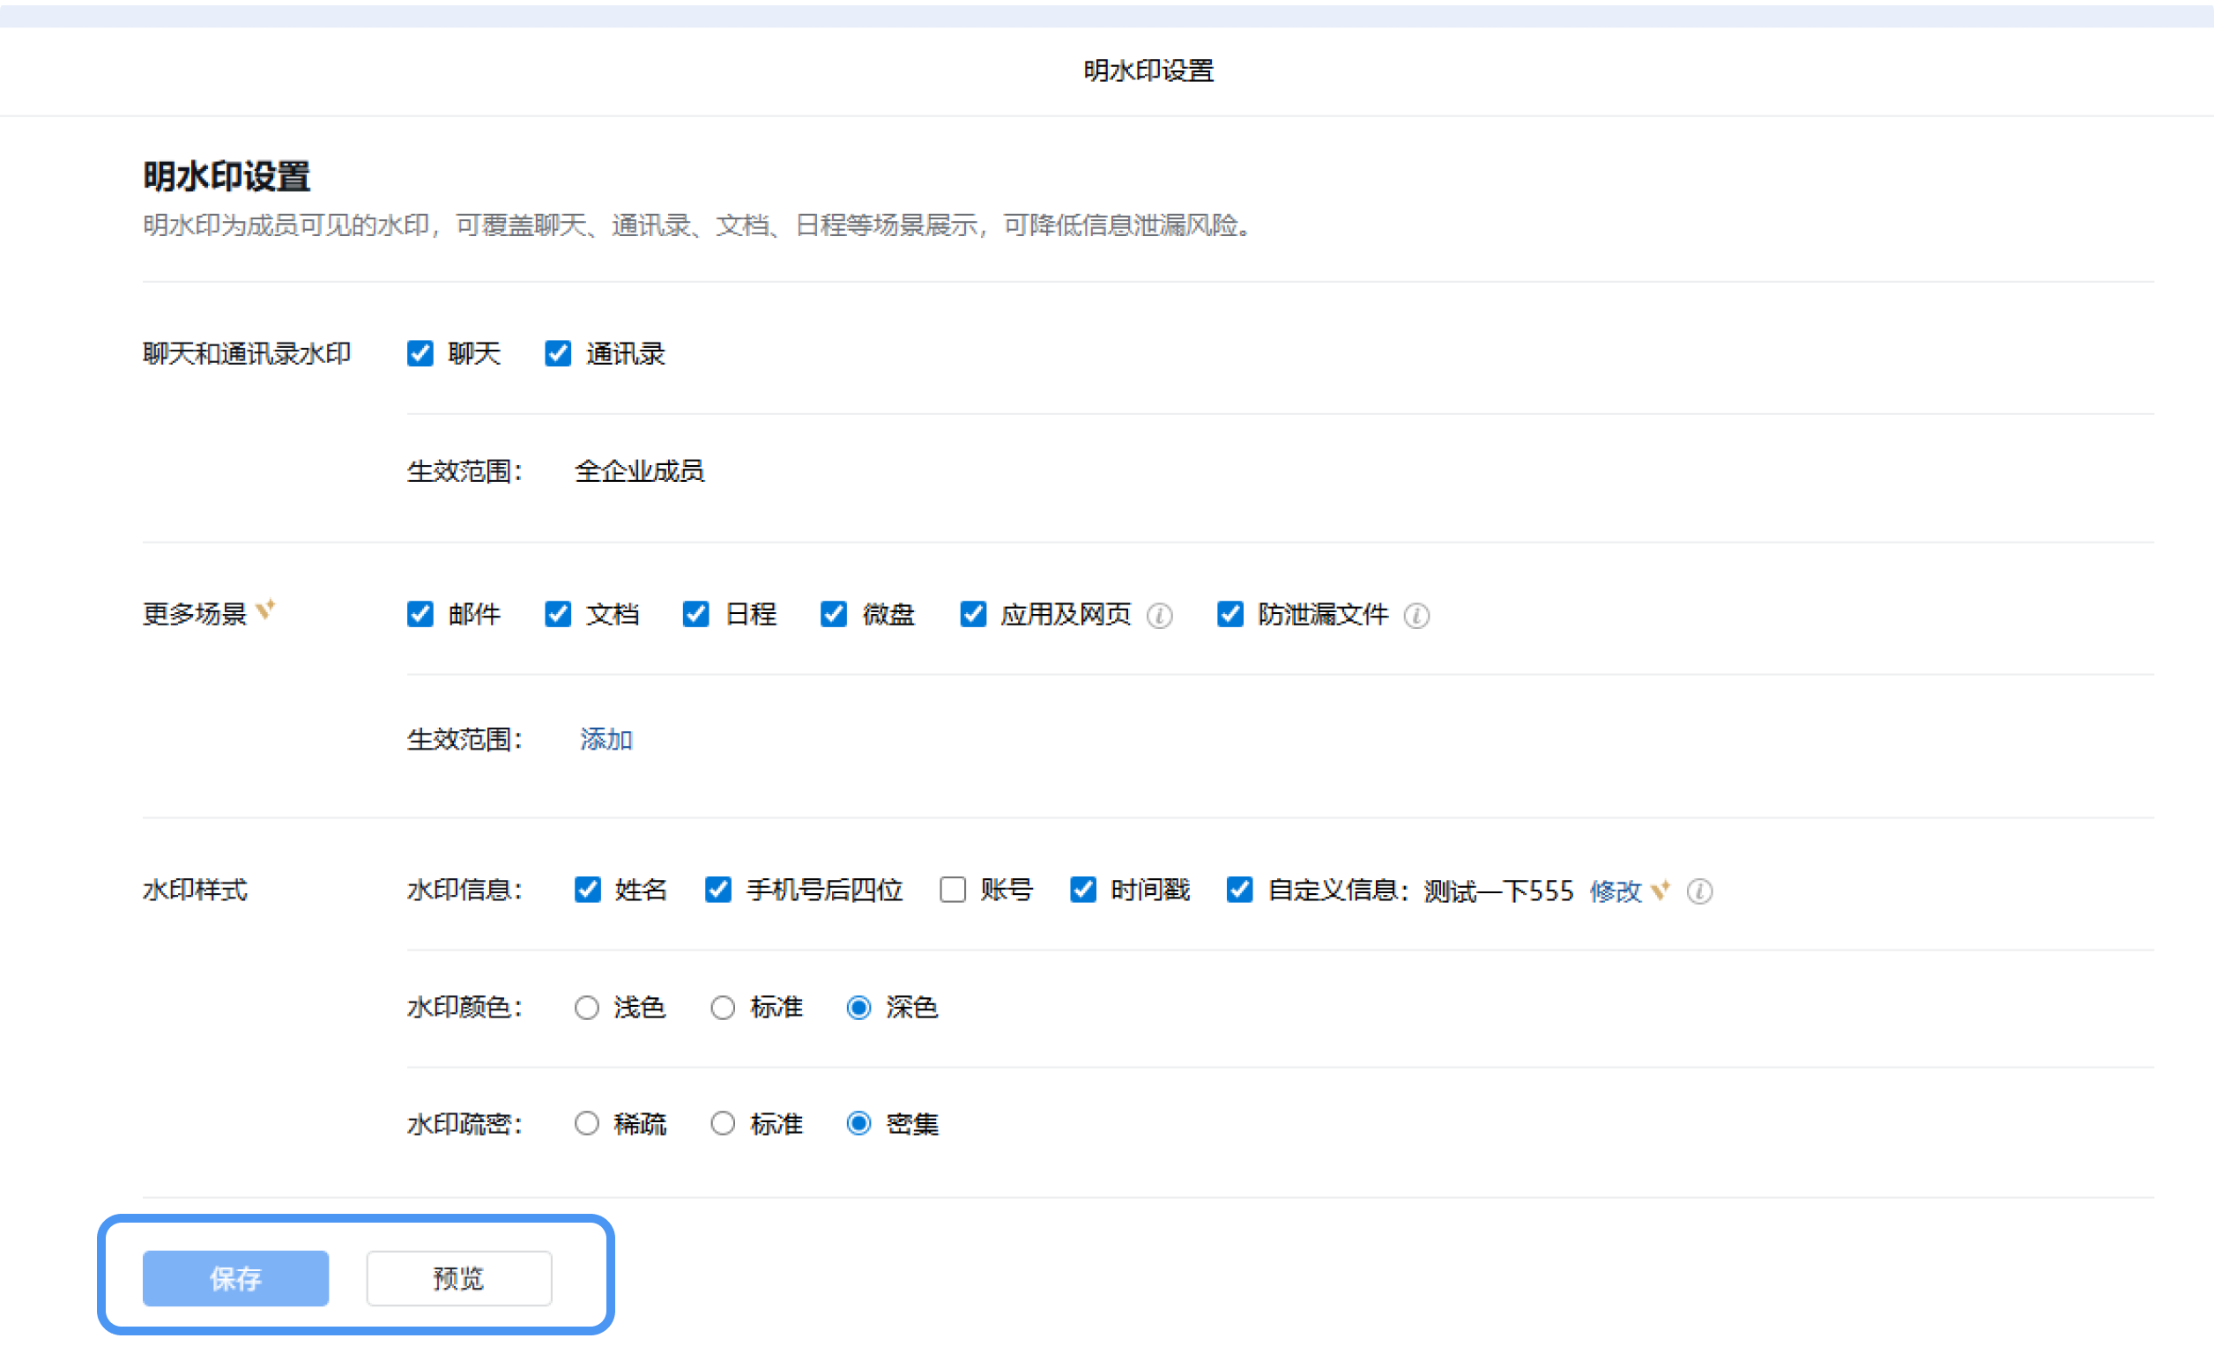2214x1353 pixels.
Task: Toggle the 微盘 scene checkbox
Action: pyautogui.click(x=833, y=613)
